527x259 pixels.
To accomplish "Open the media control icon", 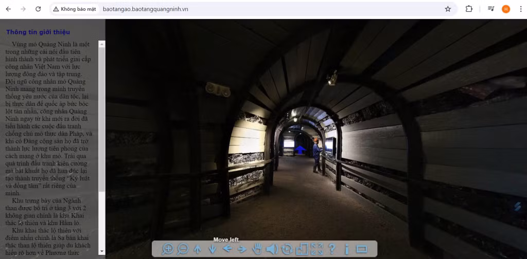I will 491,9.
